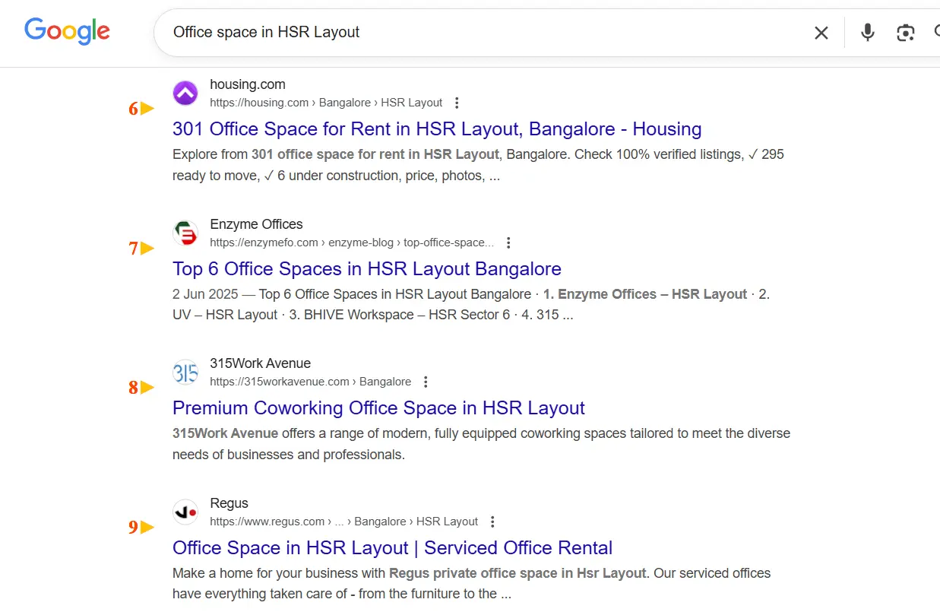
Task: Clear the search box text
Action: [821, 33]
